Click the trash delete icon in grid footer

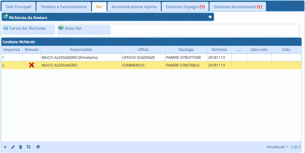[20, 147]
